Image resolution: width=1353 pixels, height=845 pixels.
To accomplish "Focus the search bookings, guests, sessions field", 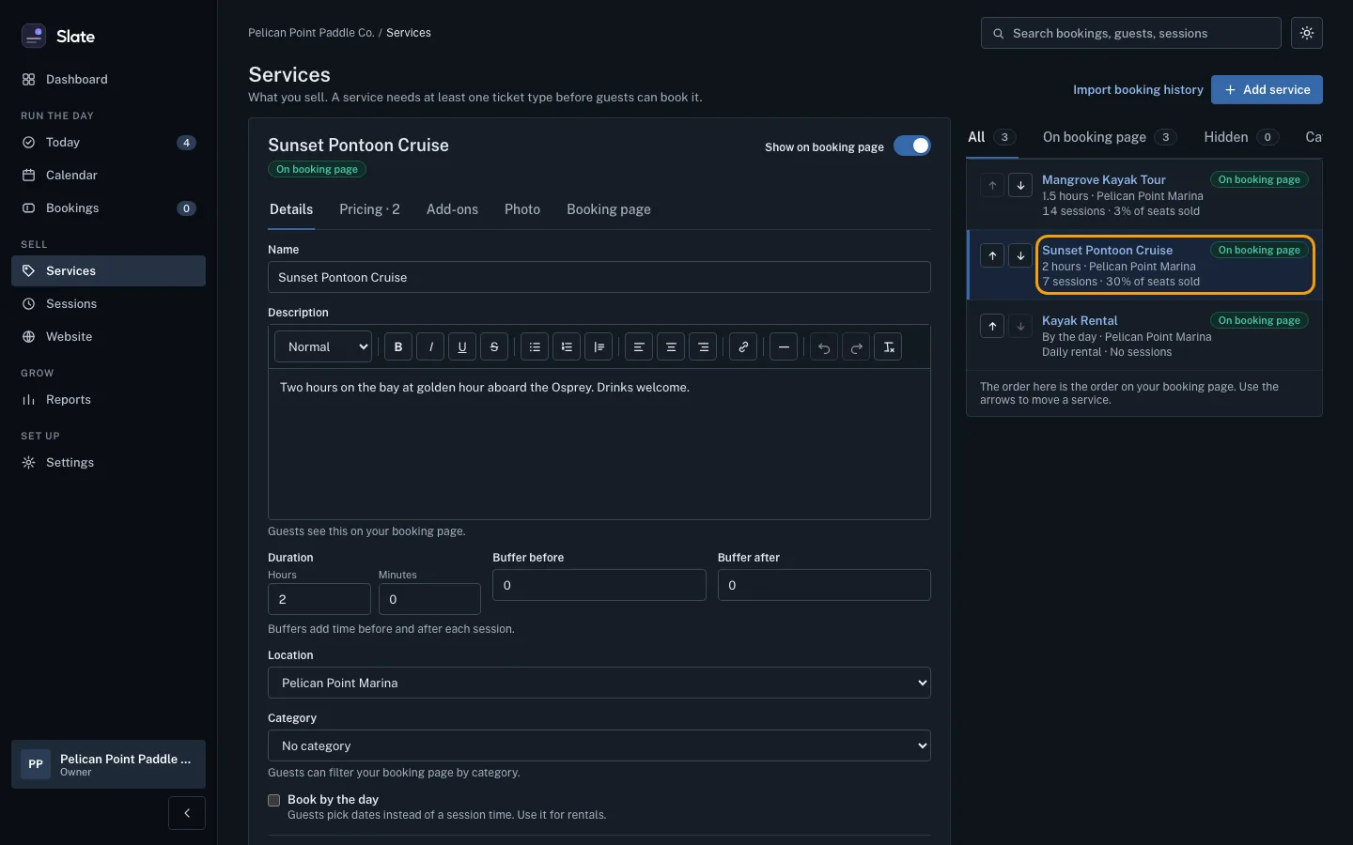I will 1131,34.
